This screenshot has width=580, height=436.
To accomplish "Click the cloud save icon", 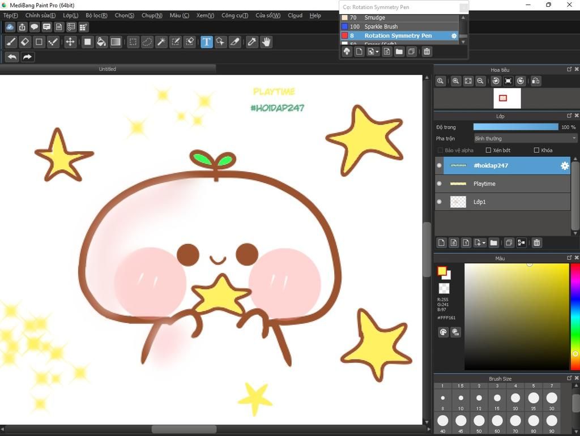I will click(x=10, y=27).
